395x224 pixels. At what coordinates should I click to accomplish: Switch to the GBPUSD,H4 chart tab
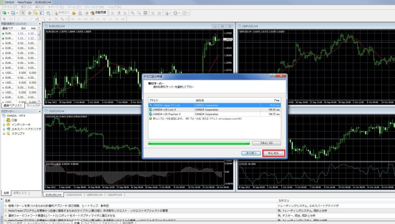click(95, 195)
